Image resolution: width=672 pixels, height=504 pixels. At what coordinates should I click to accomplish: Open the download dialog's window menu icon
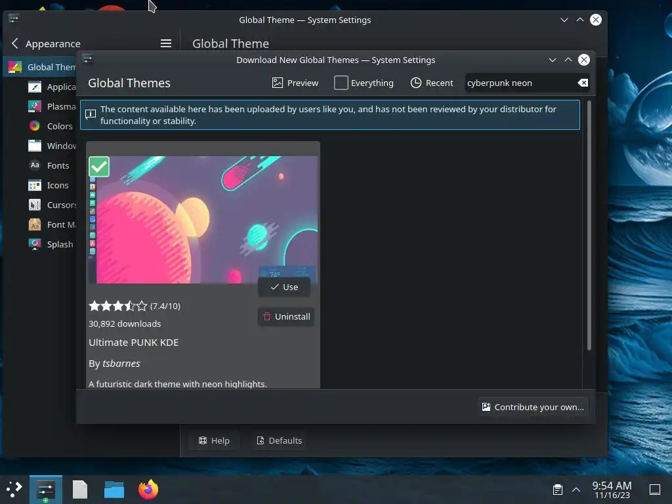tap(87, 59)
